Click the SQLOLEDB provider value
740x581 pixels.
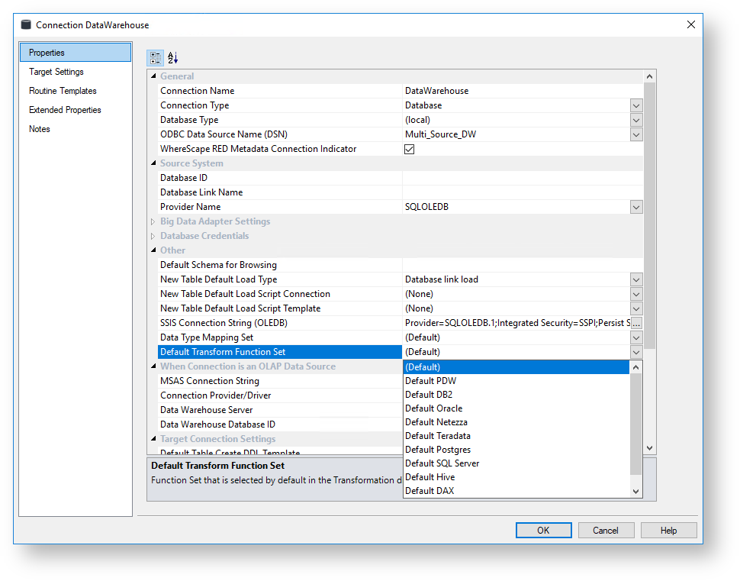tap(426, 207)
